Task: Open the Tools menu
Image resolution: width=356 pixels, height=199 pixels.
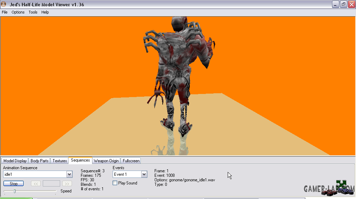Action: coord(33,12)
